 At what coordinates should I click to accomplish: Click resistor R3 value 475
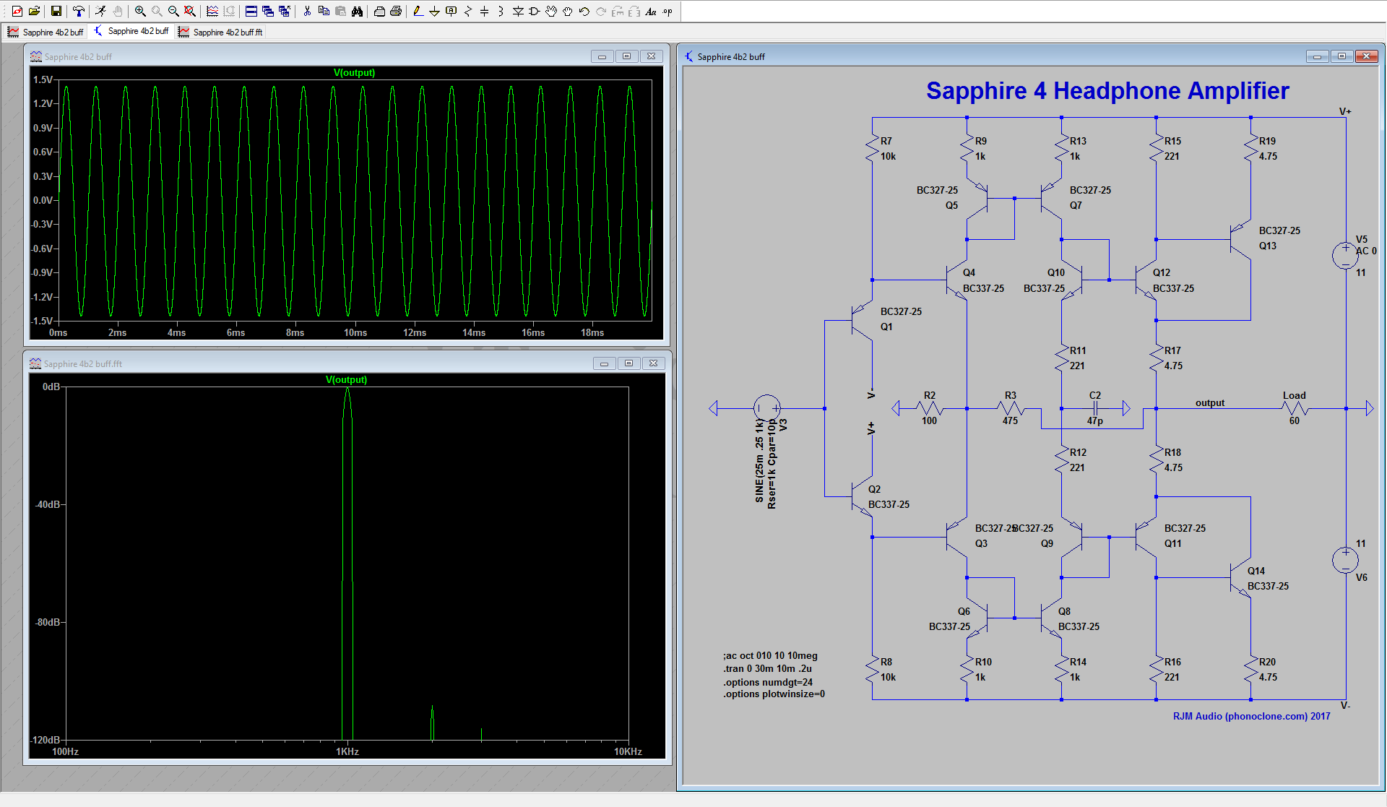pos(1010,420)
